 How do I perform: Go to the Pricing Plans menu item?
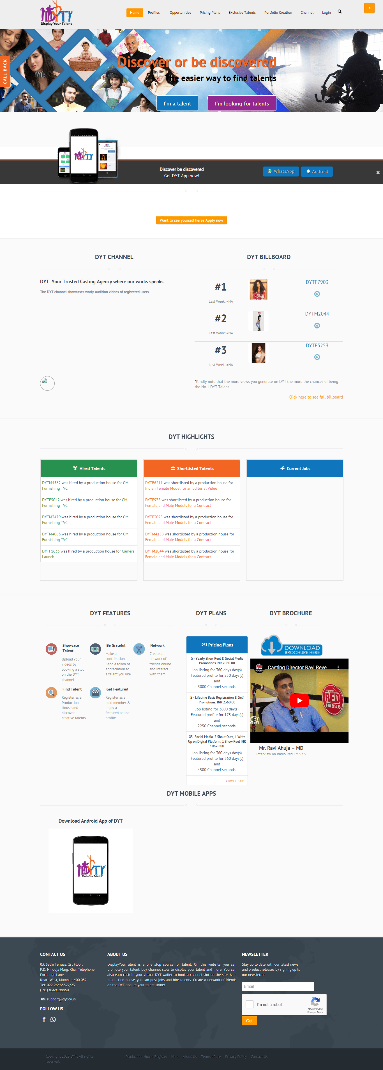tap(210, 12)
